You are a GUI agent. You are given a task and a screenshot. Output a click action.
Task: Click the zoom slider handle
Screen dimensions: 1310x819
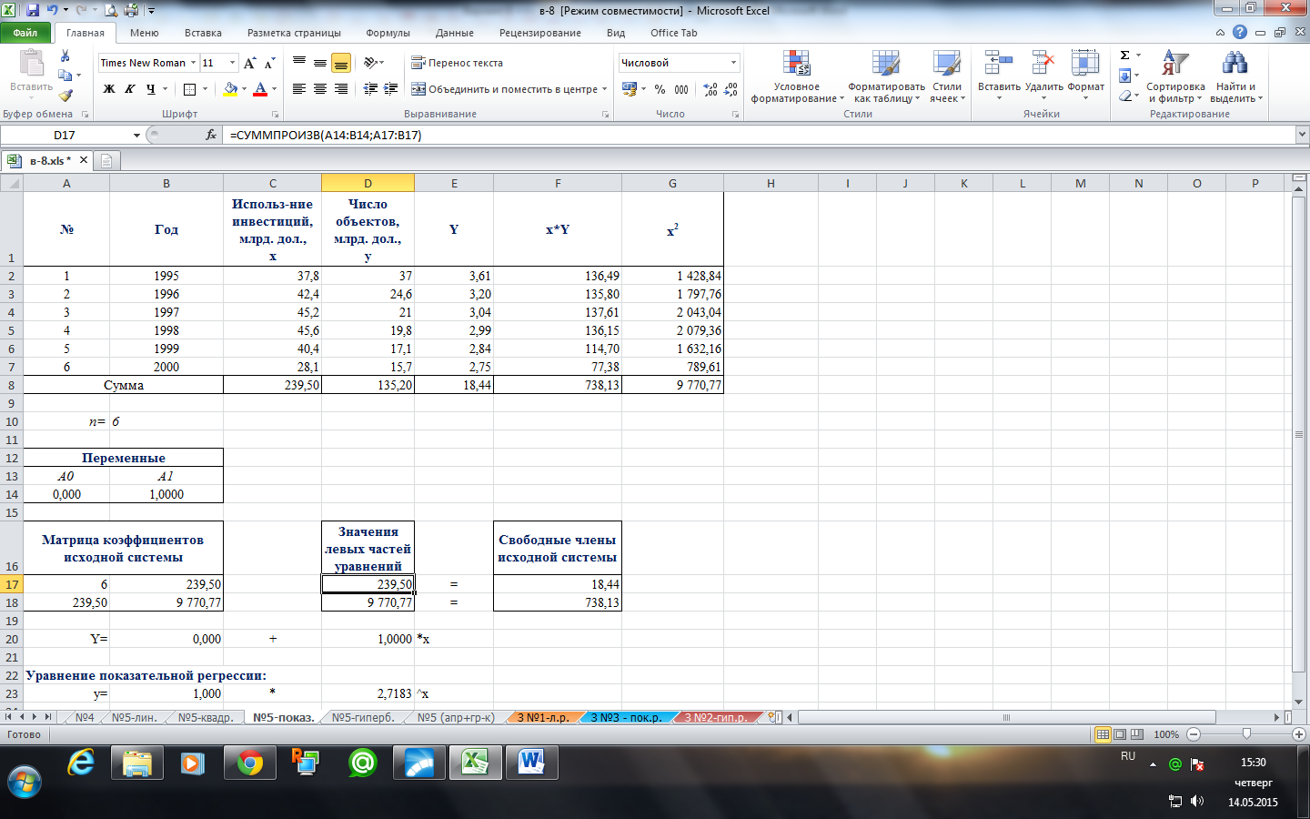(x=1246, y=734)
